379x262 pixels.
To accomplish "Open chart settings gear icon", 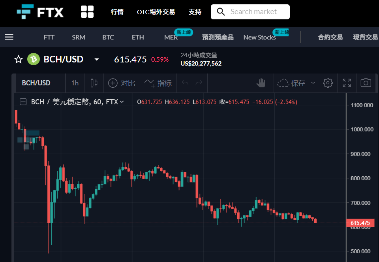I will point(328,83).
